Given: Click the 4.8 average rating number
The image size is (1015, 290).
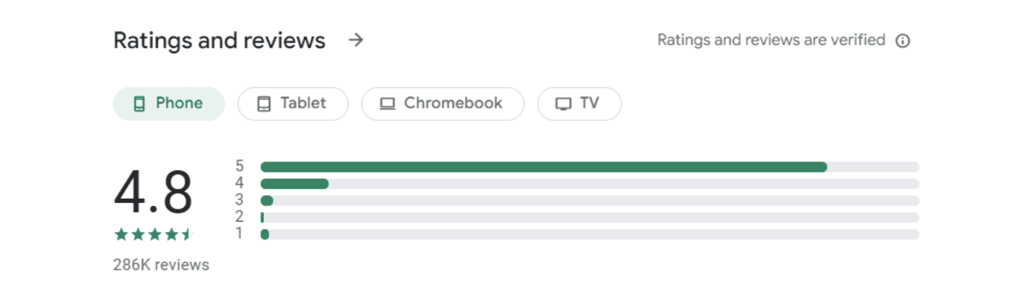Looking at the screenshot, I should coord(153,193).
